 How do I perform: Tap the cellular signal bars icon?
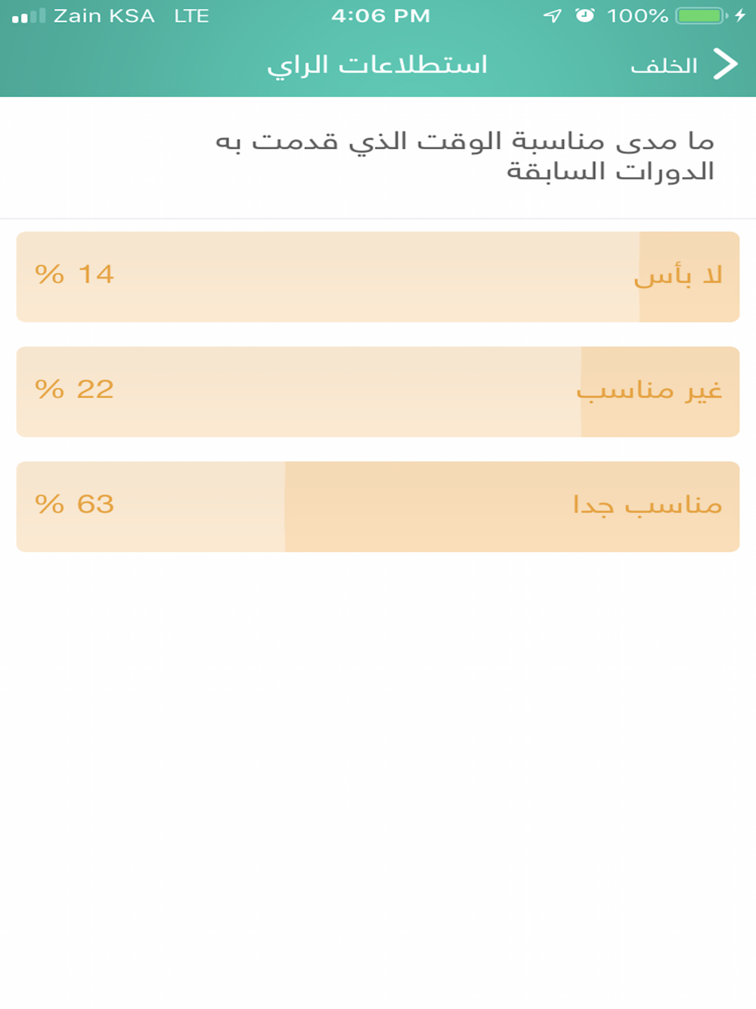(29, 16)
